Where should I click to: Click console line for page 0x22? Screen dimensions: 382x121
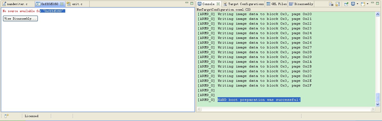click(255, 24)
